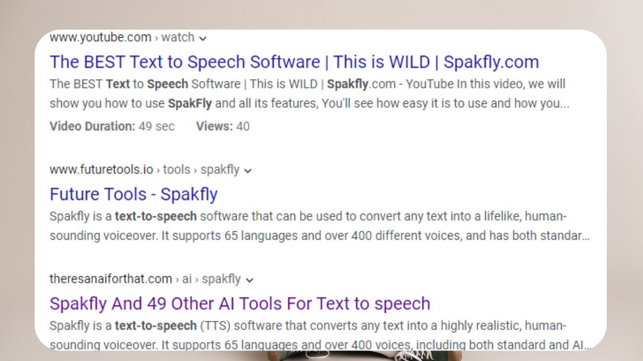Click the theresanaiforthat.com › ai › spakfly URL
643x361 pixels.
pos(145,279)
